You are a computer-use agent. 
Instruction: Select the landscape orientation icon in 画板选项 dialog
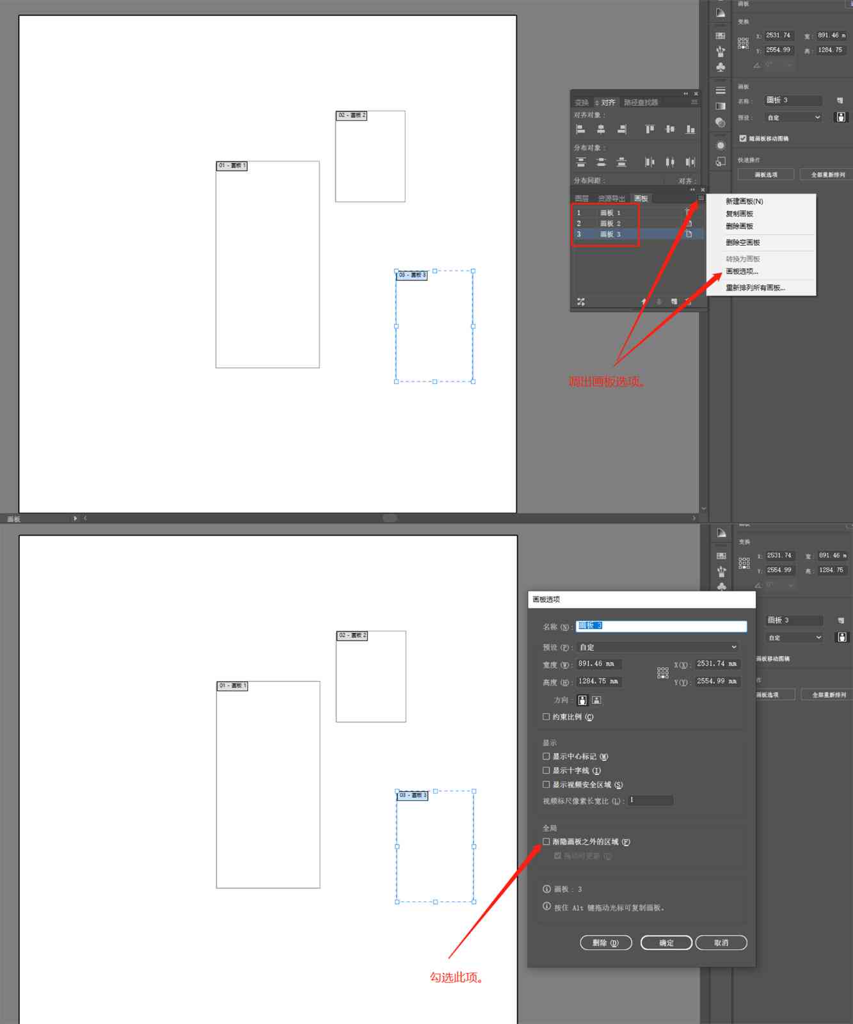pos(596,700)
